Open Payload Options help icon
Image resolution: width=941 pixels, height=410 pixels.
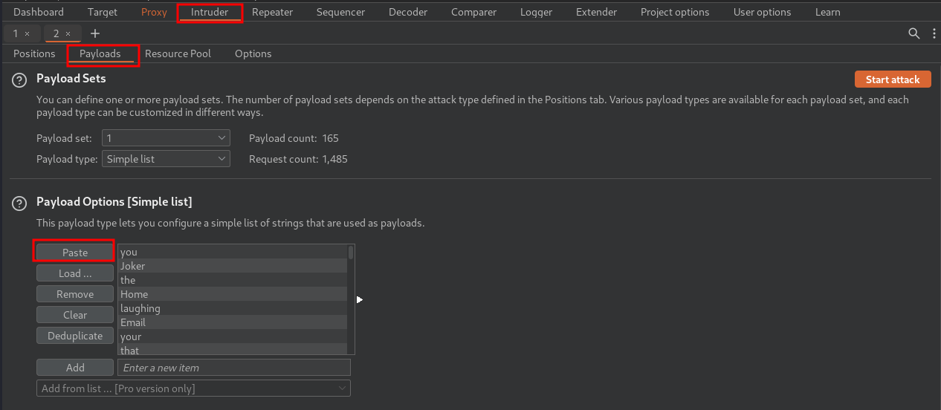tap(20, 204)
